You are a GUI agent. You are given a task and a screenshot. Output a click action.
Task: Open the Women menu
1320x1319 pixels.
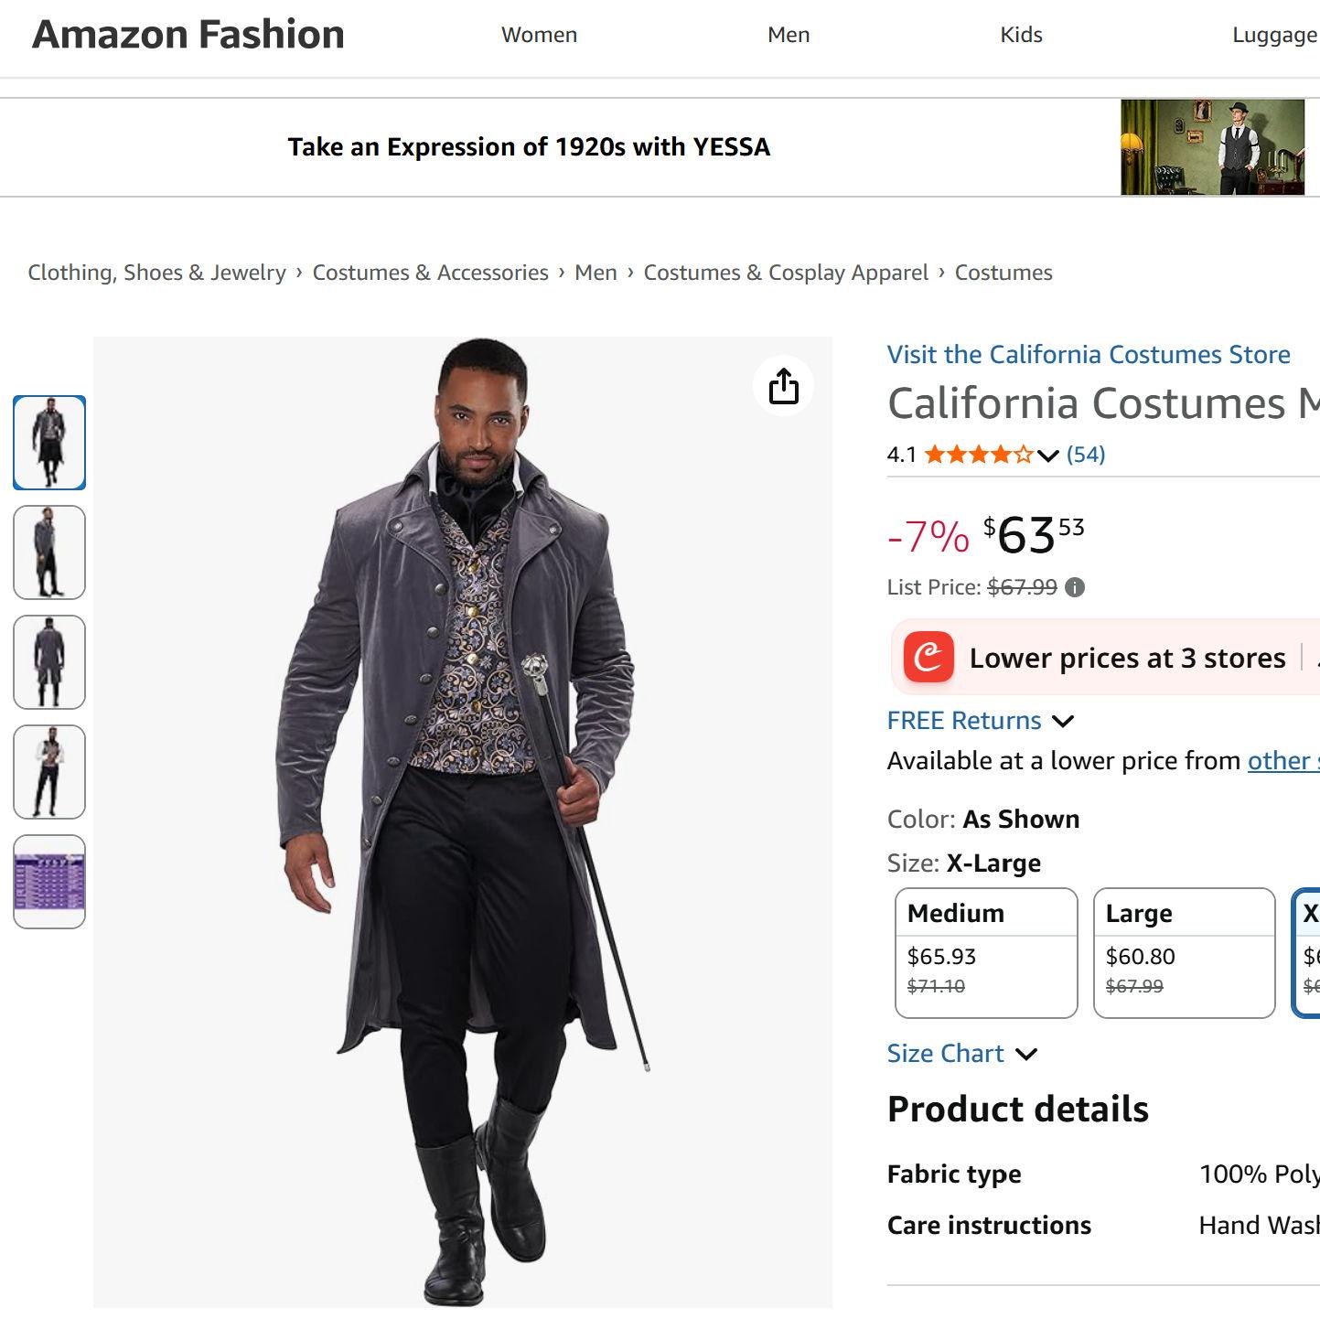coord(539,35)
